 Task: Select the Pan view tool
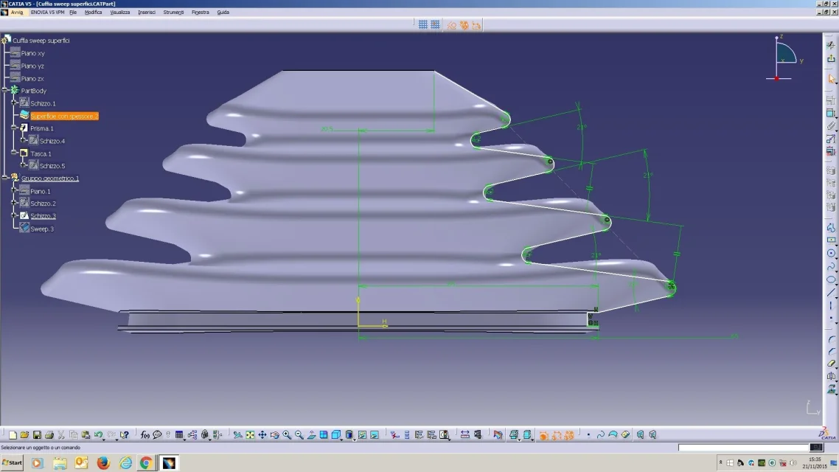(262, 435)
